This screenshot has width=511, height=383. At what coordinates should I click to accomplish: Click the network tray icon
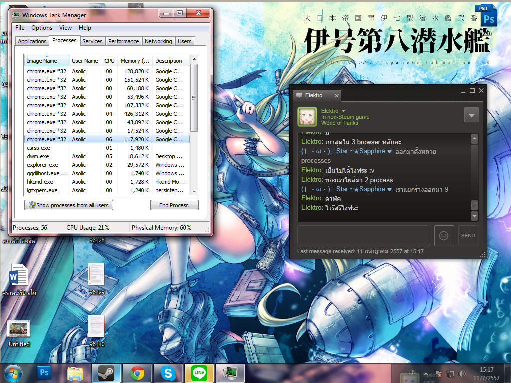point(450,374)
